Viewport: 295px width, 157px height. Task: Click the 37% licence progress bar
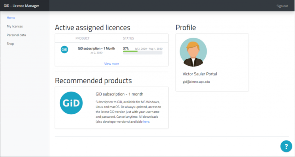[143, 51]
